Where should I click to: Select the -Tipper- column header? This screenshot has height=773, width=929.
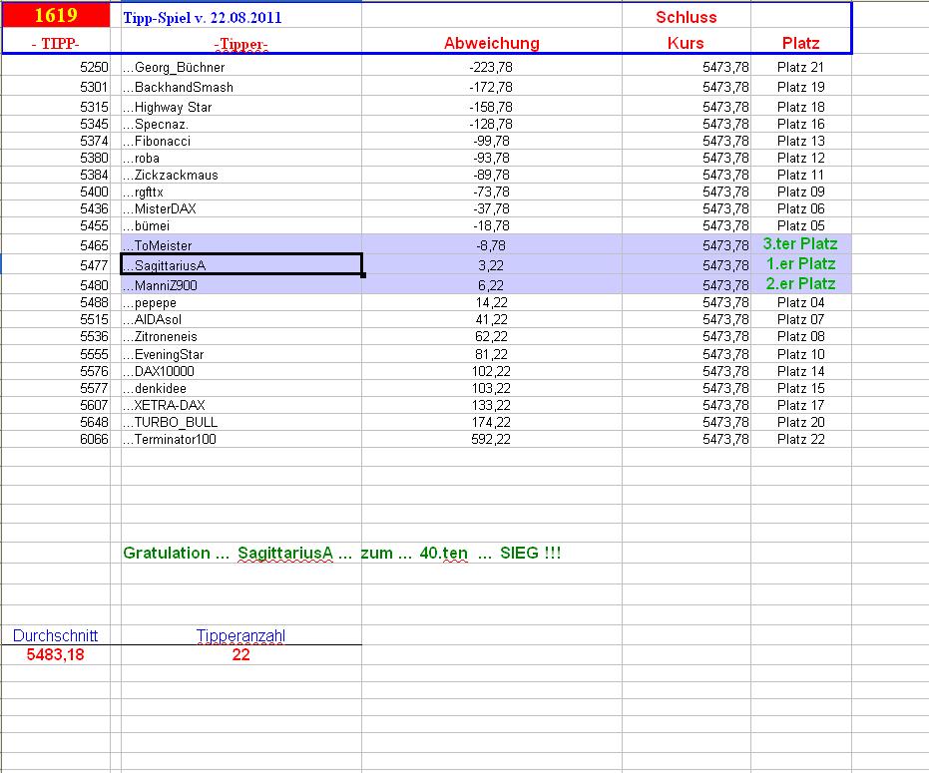[x=239, y=43]
